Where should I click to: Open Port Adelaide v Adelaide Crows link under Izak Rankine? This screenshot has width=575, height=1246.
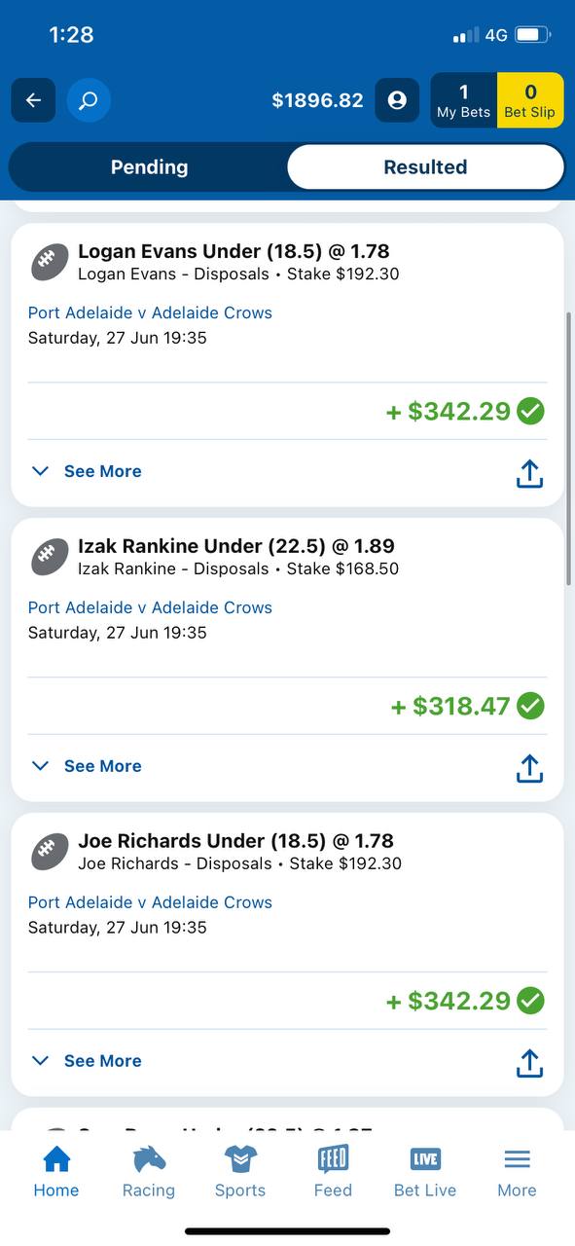coord(150,607)
